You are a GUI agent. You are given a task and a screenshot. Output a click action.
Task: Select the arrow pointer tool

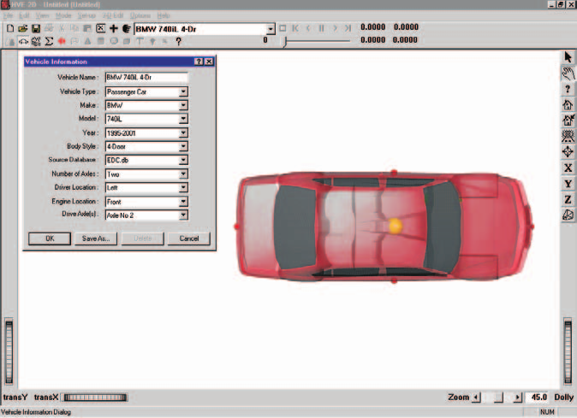tap(568, 57)
